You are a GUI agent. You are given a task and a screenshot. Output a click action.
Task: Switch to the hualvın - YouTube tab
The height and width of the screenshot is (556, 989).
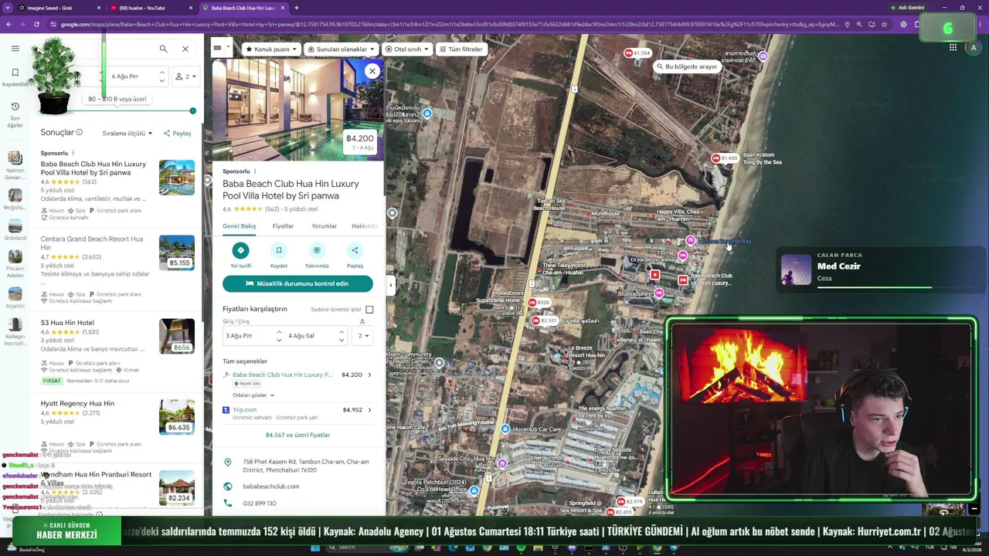coord(151,8)
